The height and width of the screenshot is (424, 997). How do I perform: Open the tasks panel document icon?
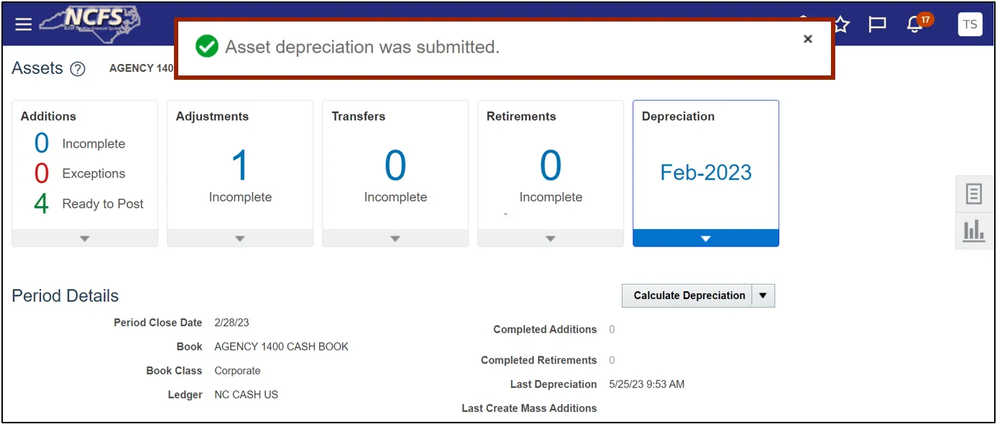click(974, 193)
